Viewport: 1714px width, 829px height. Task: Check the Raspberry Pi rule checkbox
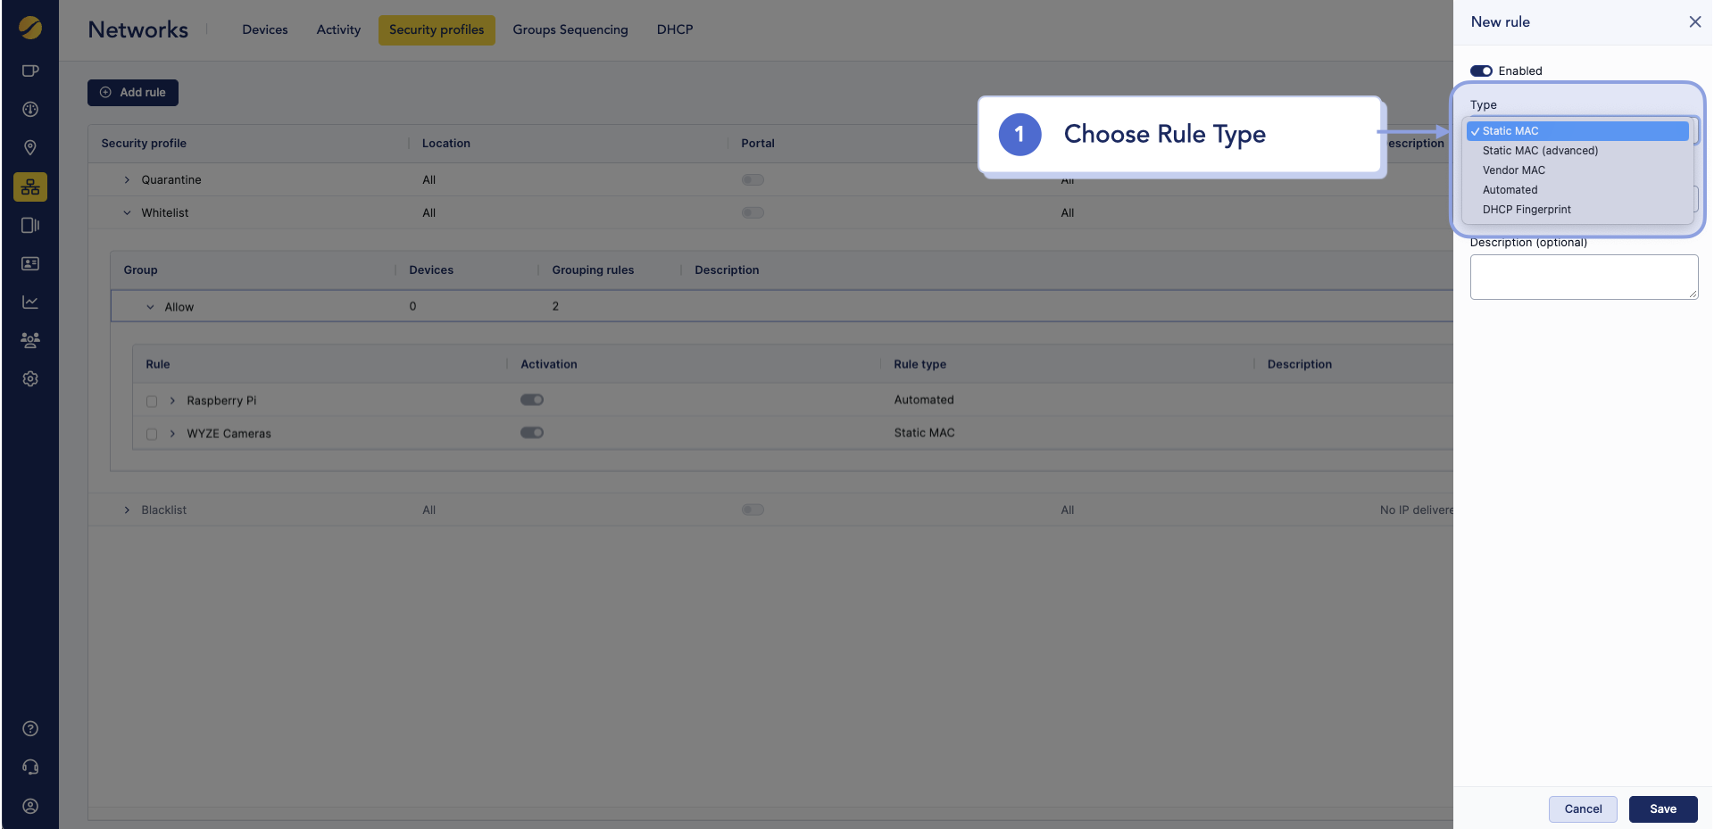[x=152, y=402]
